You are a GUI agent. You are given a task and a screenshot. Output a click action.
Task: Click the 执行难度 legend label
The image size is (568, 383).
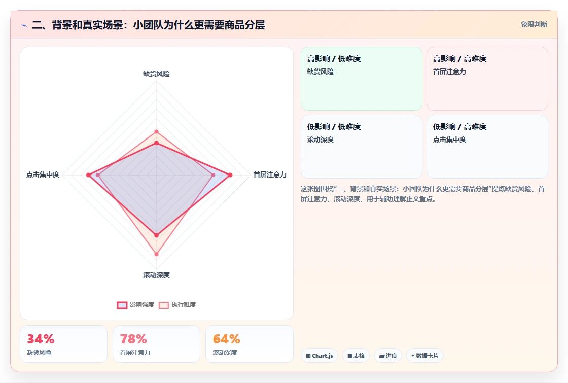(x=184, y=305)
